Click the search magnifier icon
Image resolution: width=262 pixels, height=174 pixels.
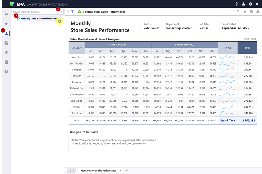(61, 12)
